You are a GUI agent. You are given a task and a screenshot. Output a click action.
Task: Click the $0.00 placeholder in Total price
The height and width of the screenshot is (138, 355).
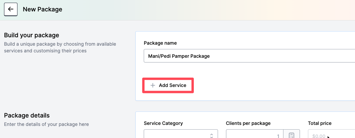point(318,136)
